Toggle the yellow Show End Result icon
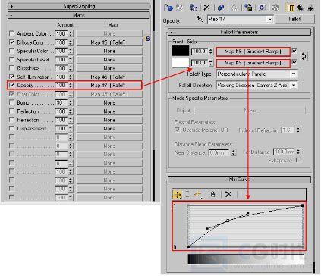This screenshot has width=321, height=276. coord(290,8)
